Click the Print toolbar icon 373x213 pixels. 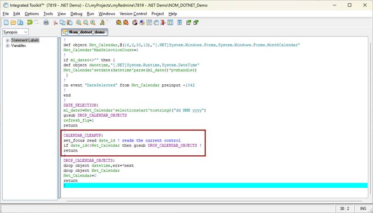(x=46, y=22)
